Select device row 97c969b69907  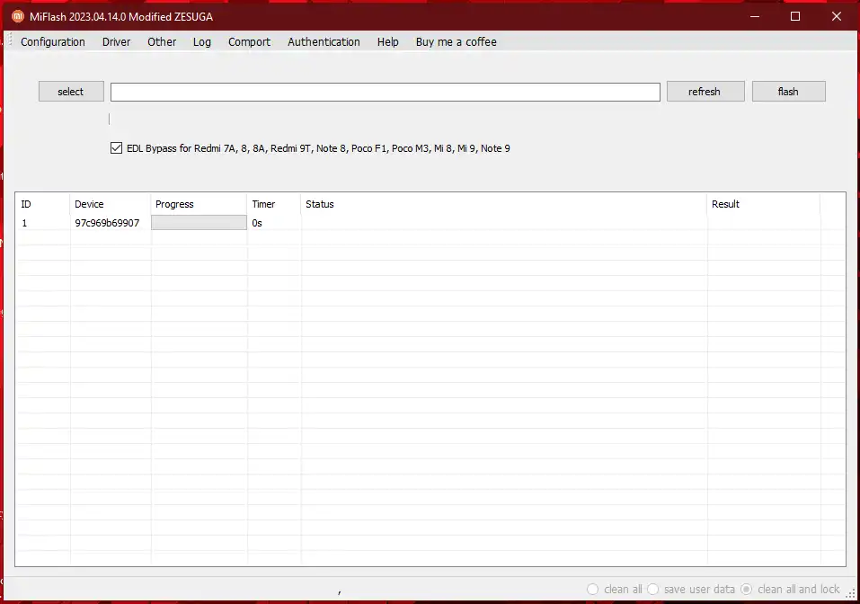pos(107,223)
